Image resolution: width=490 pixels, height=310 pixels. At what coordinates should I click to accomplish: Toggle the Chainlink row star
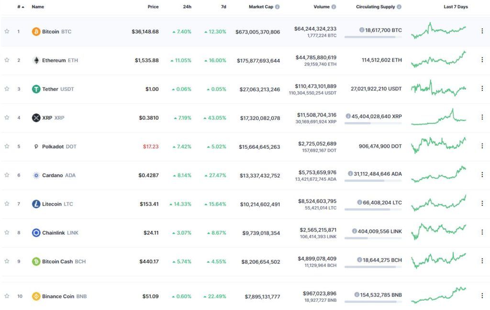[7, 232]
